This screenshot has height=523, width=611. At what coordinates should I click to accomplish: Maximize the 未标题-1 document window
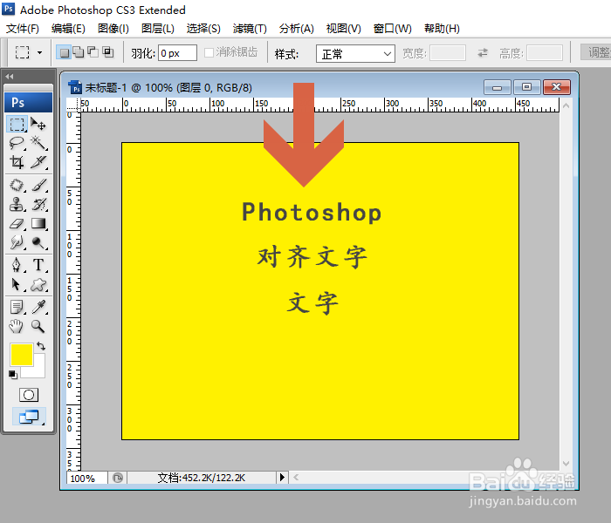[x=527, y=87]
